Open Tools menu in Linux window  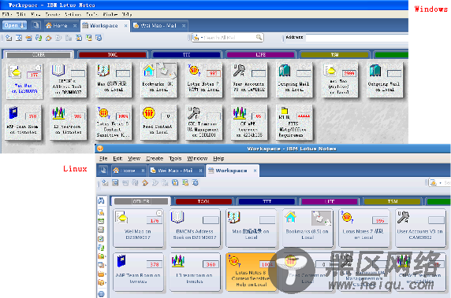(175, 158)
